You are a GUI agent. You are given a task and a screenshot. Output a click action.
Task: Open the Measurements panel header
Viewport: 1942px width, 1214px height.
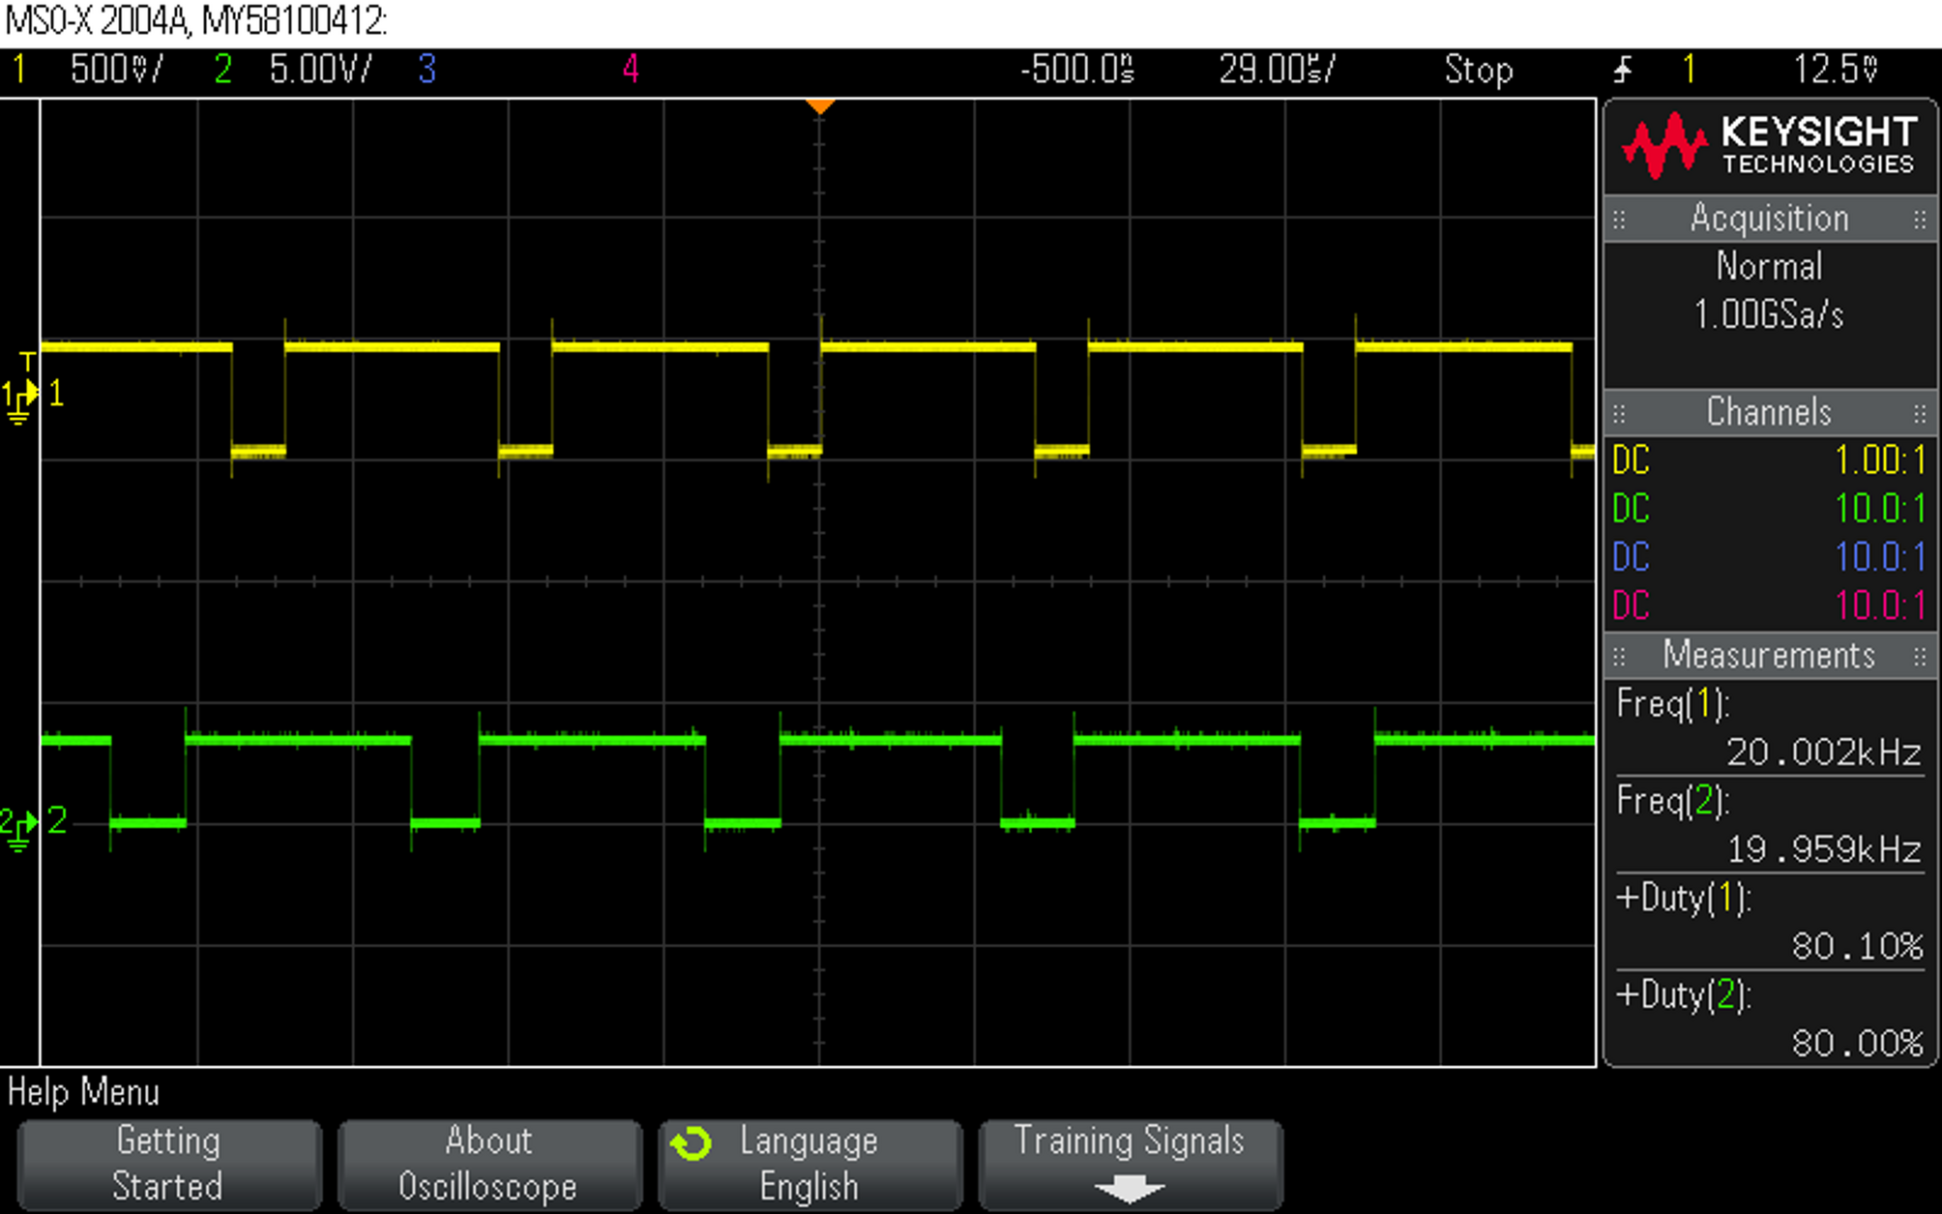1769,656
